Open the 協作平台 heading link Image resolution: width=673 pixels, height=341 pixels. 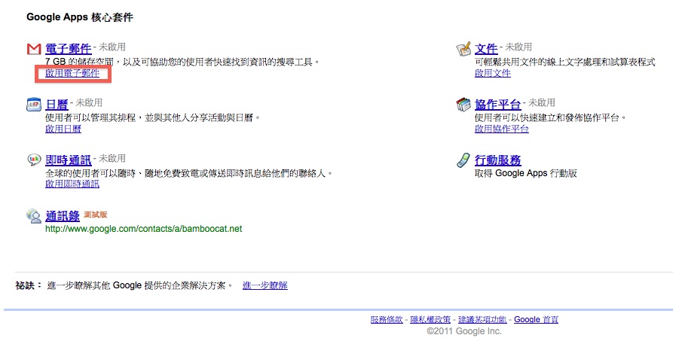pos(497,105)
